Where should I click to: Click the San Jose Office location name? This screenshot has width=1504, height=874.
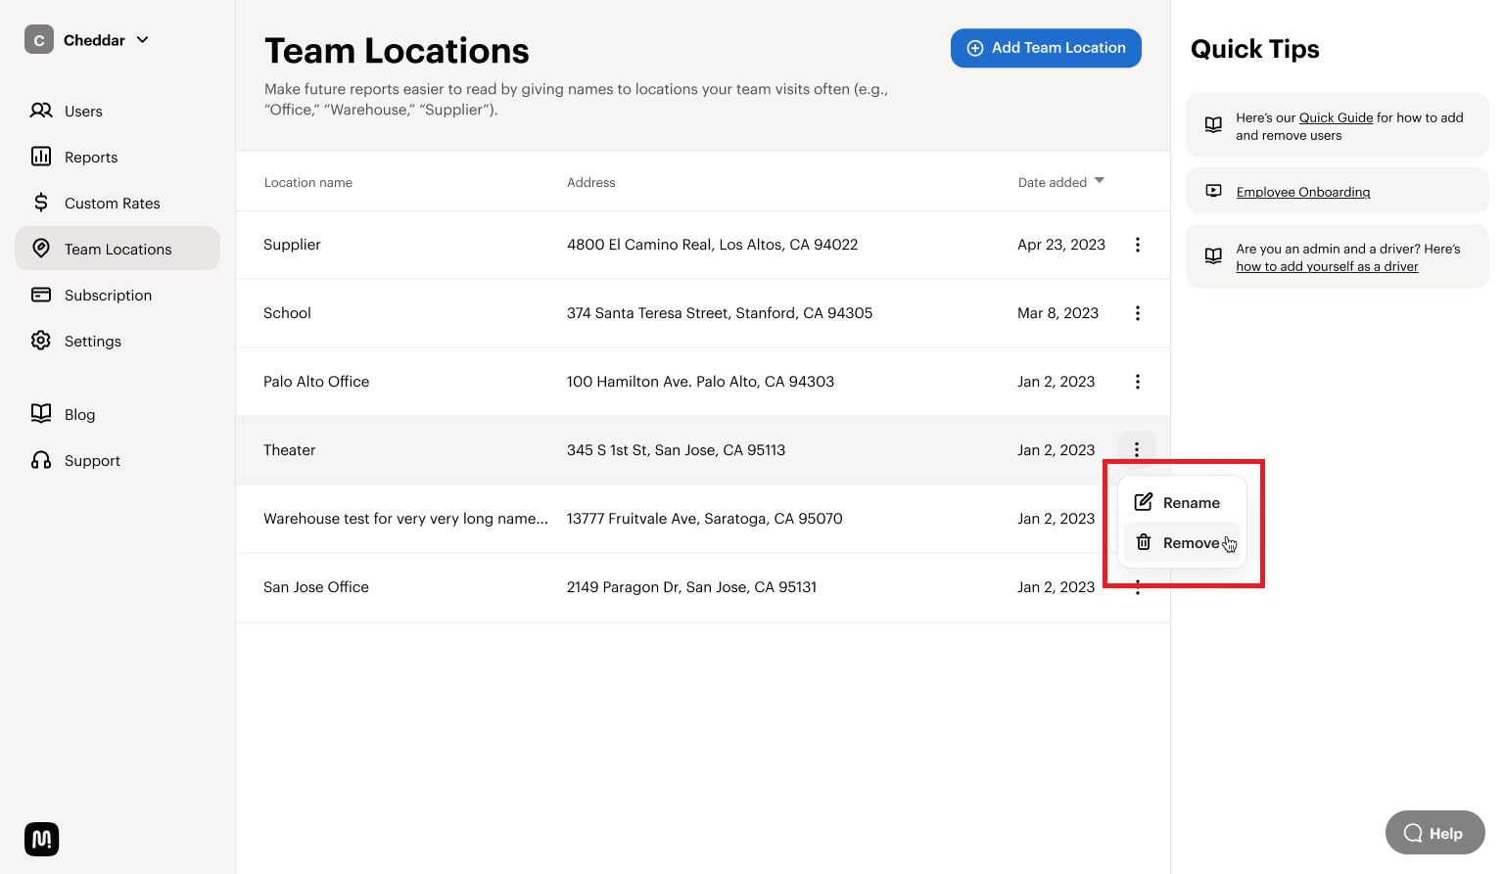[316, 587]
